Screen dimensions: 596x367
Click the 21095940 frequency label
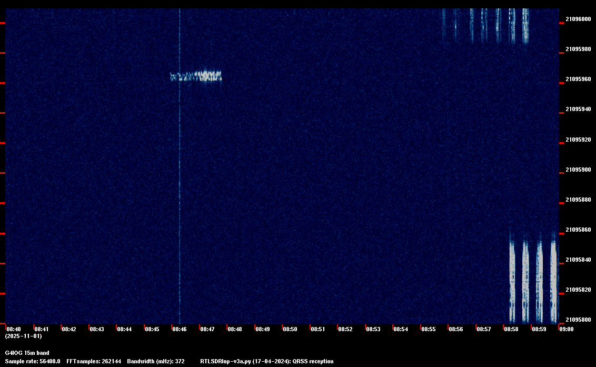(x=578, y=109)
